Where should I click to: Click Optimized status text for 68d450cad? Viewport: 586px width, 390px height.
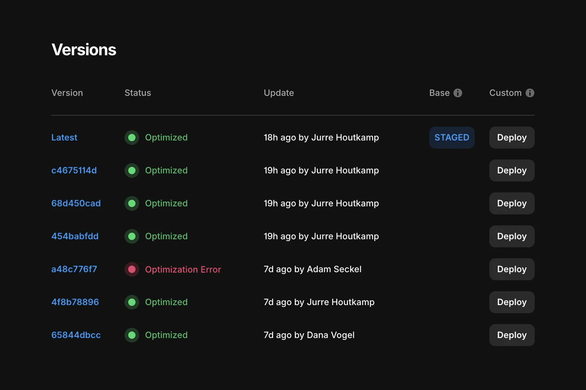[166, 203]
